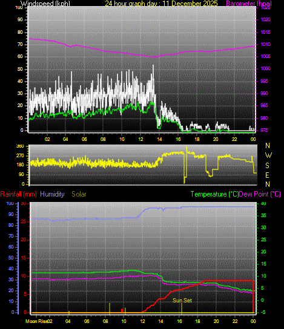Click the 1000 barometer axis value
Screen dimensions: 284x329
(x=265, y=68)
